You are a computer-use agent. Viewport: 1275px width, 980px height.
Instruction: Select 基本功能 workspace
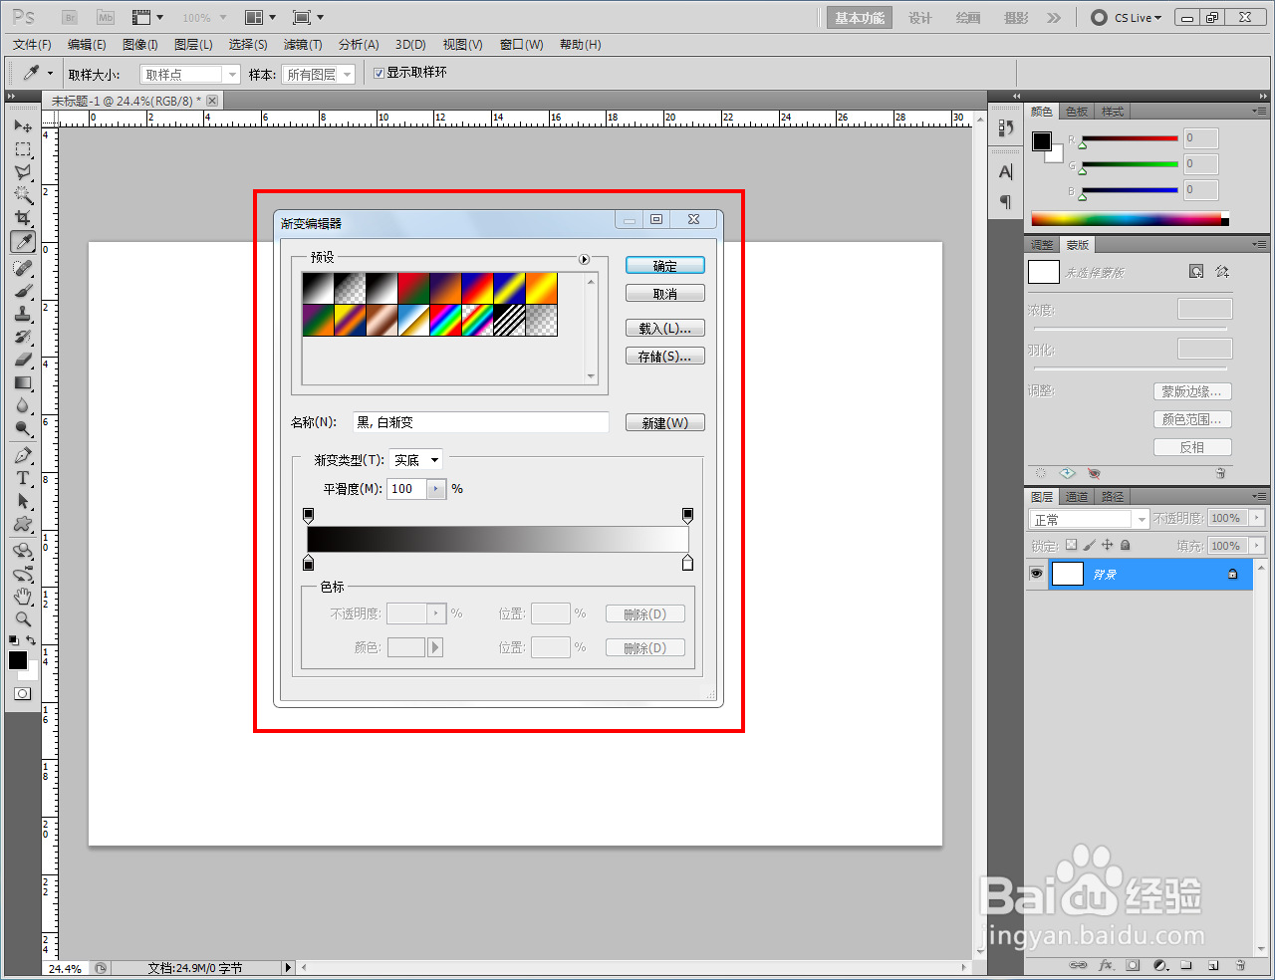click(860, 18)
